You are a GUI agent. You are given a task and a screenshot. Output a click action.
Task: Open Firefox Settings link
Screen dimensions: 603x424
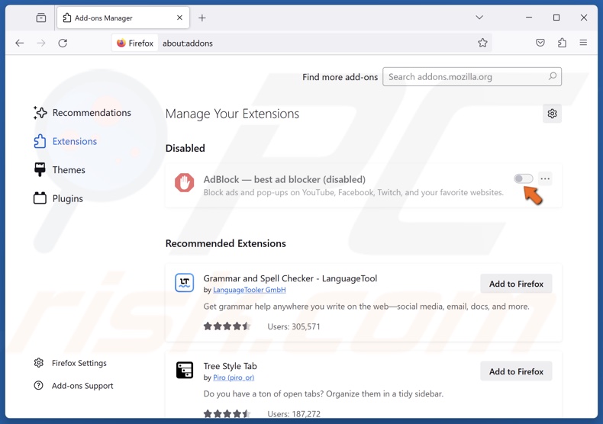tap(70, 363)
